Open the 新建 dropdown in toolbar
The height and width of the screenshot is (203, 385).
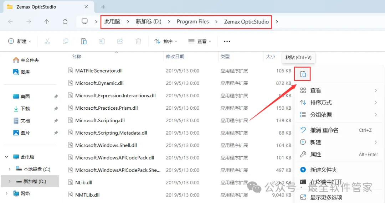click(20, 41)
